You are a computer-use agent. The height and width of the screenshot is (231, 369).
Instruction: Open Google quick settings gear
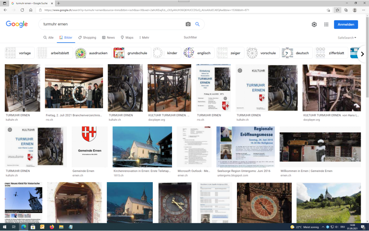(x=314, y=25)
